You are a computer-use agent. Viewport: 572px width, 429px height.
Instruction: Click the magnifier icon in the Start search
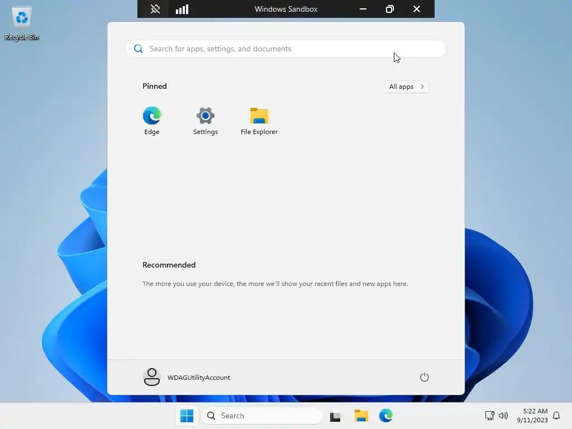[139, 49]
